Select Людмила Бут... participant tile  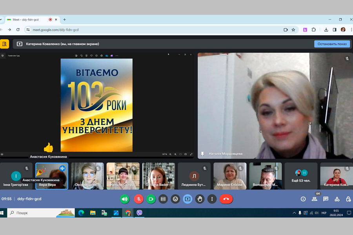(x=194, y=176)
